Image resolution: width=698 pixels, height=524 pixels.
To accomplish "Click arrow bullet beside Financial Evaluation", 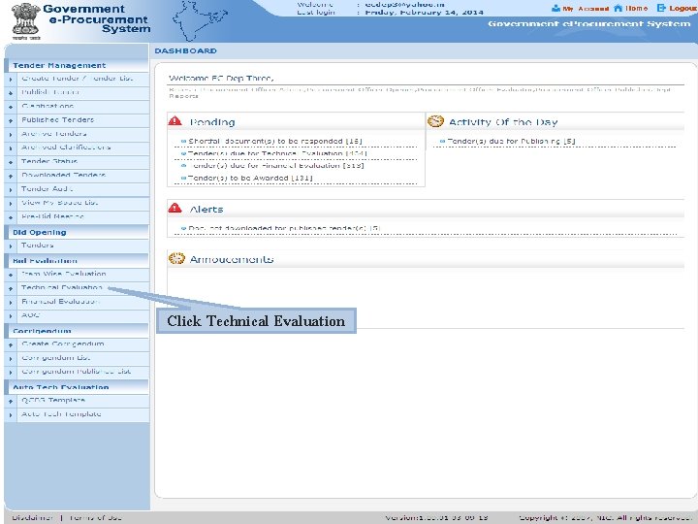I will click(11, 303).
